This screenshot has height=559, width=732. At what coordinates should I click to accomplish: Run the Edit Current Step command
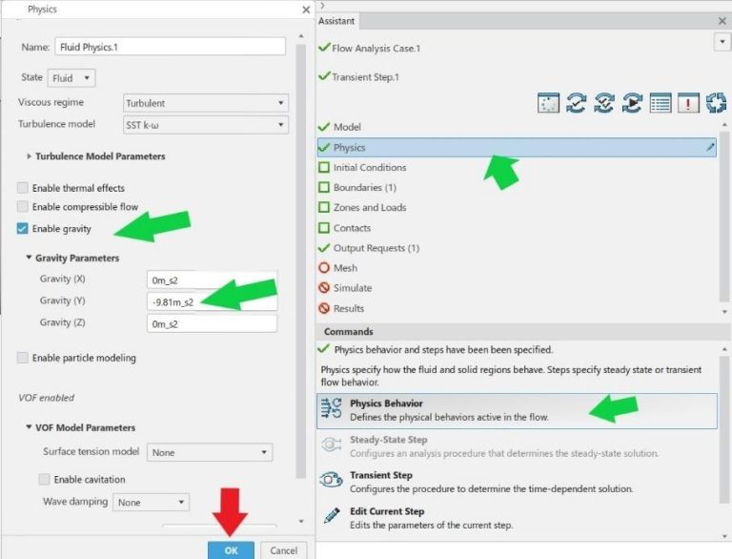(517, 518)
